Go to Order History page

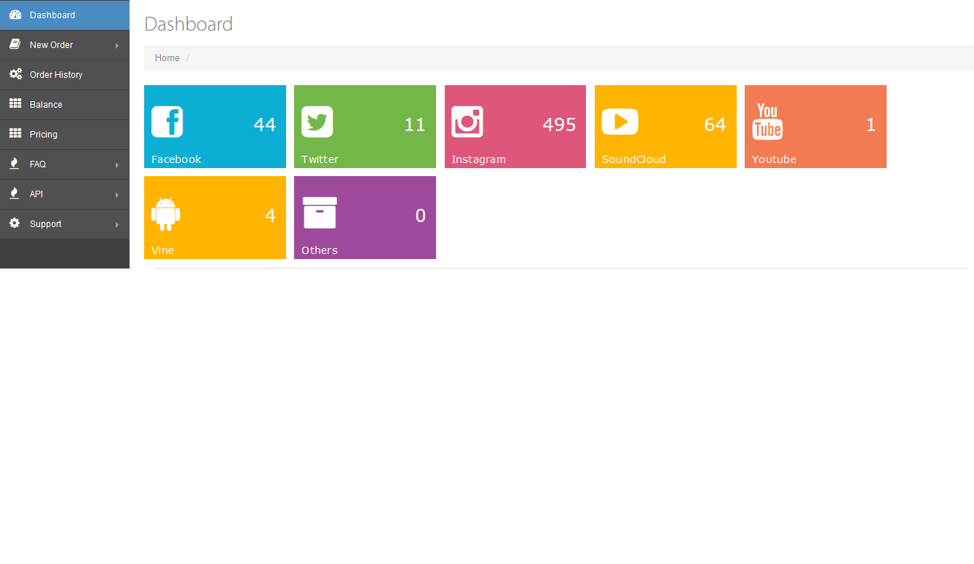[x=65, y=75]
